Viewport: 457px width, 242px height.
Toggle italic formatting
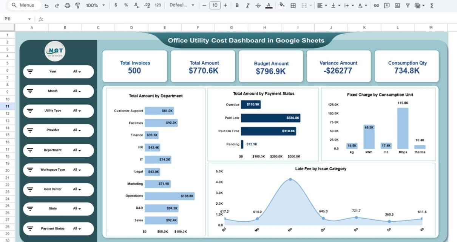click(x=247, y=5)
